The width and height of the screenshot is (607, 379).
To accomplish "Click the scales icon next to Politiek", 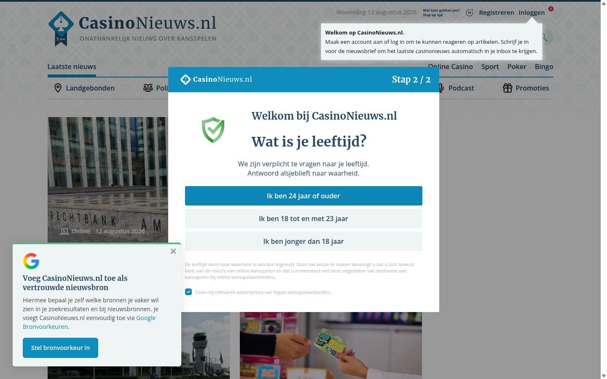I will tap(148, 88).
